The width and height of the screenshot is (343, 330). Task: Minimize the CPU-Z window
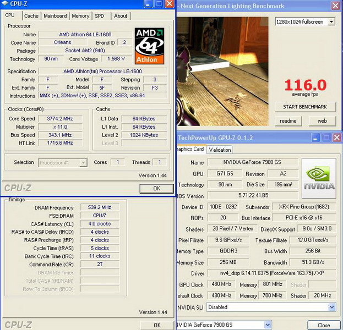tap(148, 4)
